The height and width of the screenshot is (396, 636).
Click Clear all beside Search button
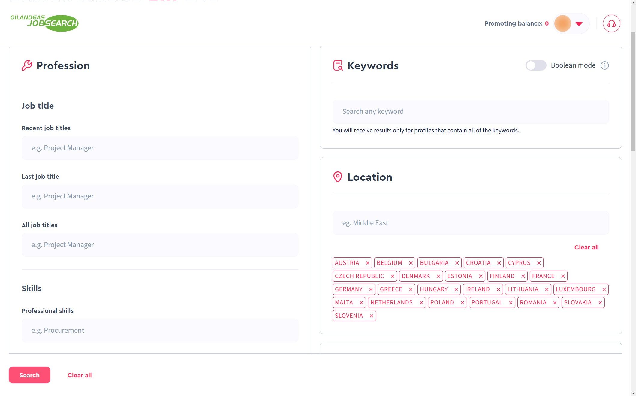[80, 375]
